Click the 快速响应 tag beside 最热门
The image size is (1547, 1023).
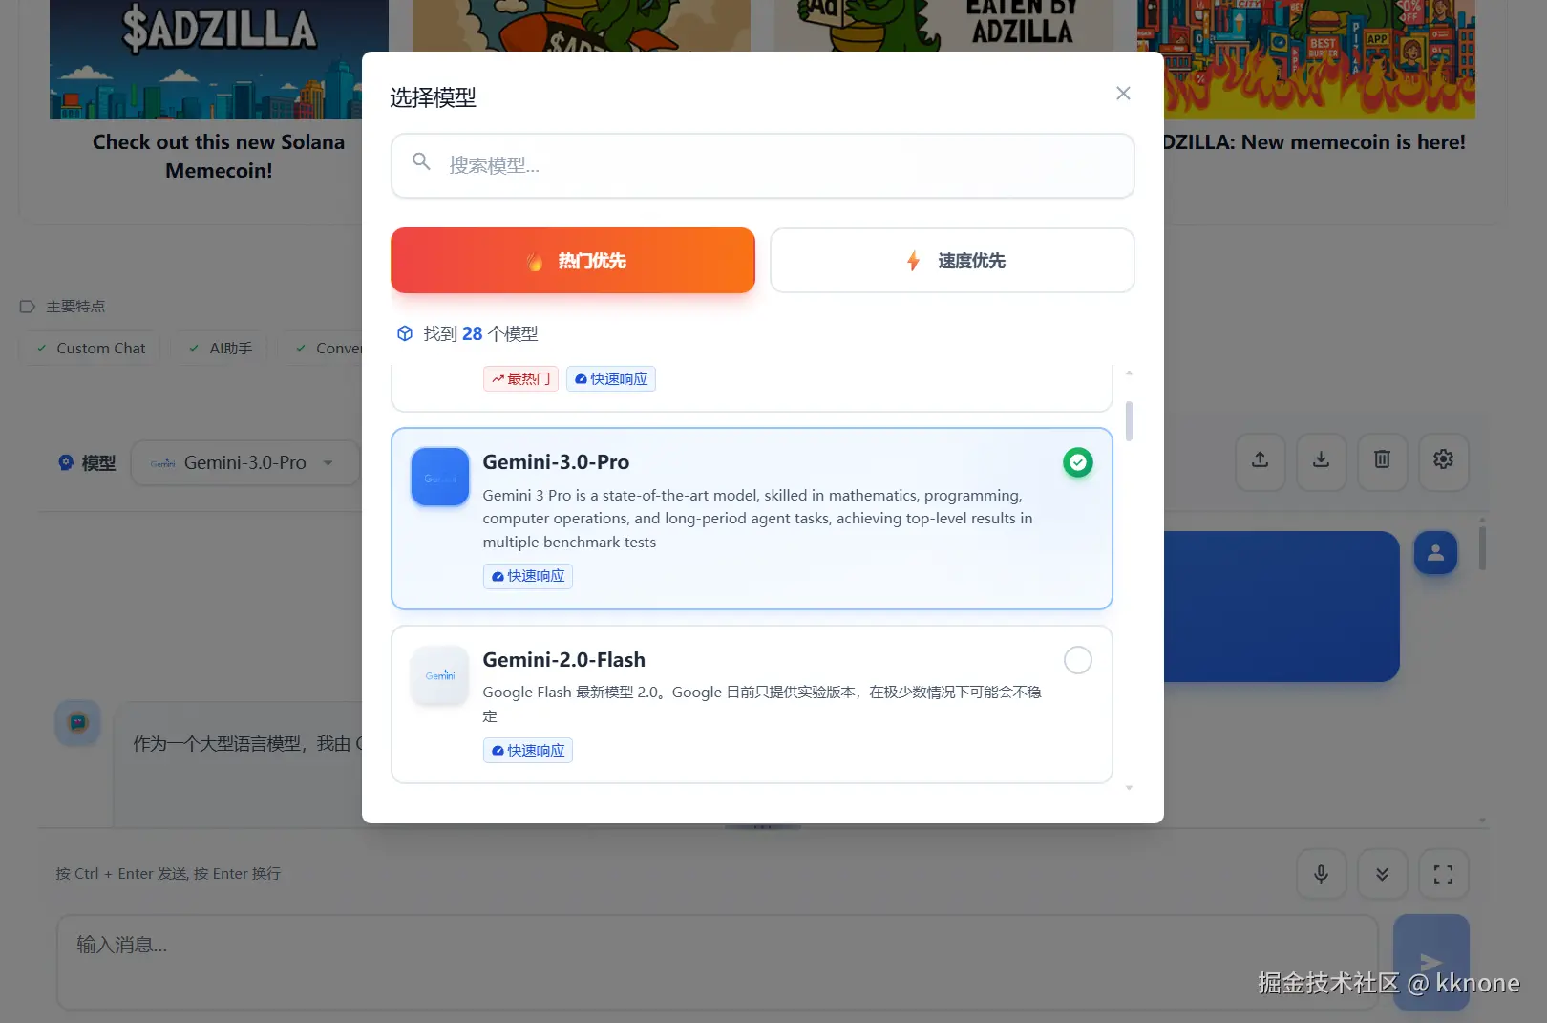pos(611,379)
